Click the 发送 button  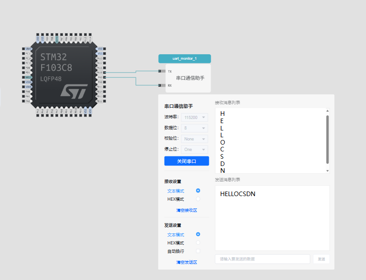tap(321, 259)
